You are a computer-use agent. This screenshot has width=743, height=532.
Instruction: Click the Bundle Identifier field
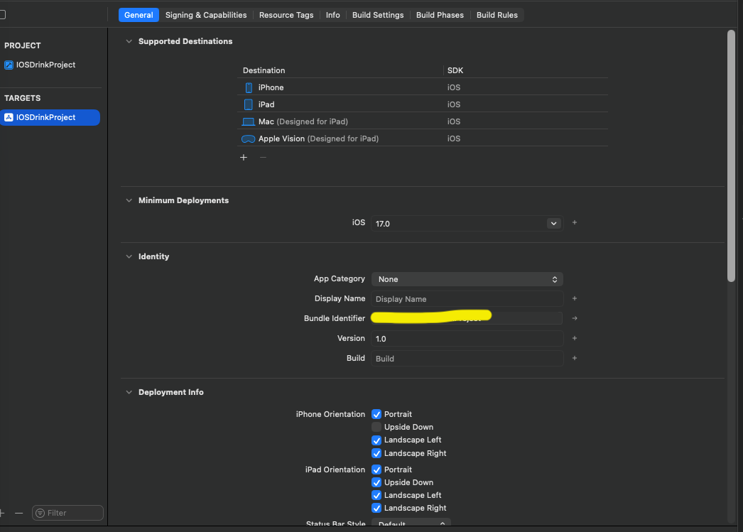point(467,318)
